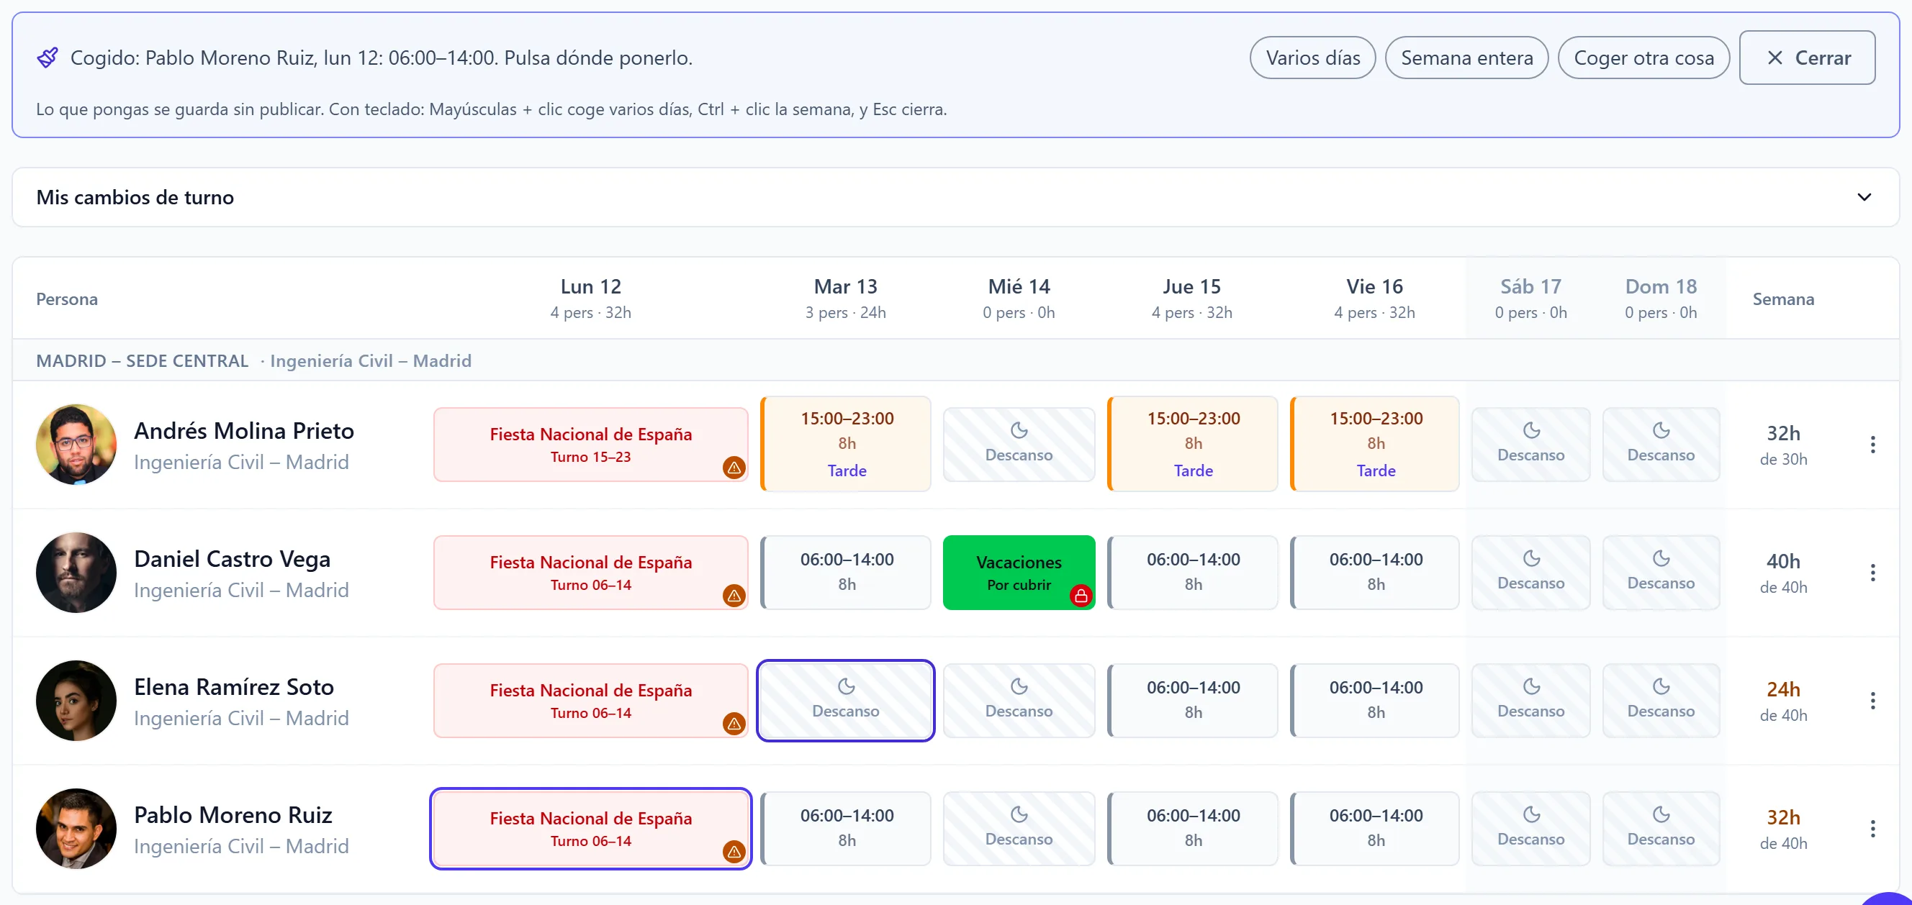1912x905 pixels.
Task: Place the shift on Elena's Tuesday Descanso cell
Action: click(845, 700)
